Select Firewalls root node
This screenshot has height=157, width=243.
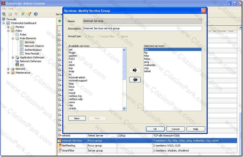[11, 19]
